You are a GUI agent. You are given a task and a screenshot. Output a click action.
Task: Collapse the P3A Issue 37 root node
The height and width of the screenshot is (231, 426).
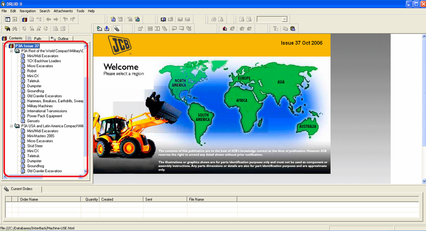(6, 46)
